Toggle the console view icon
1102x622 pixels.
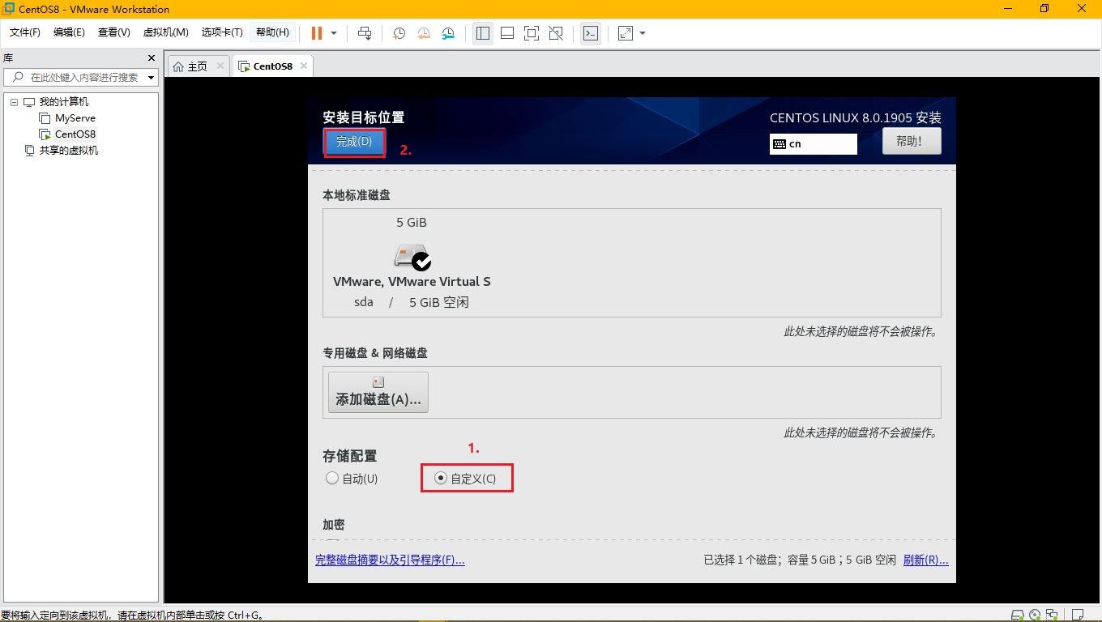point(591,33)
